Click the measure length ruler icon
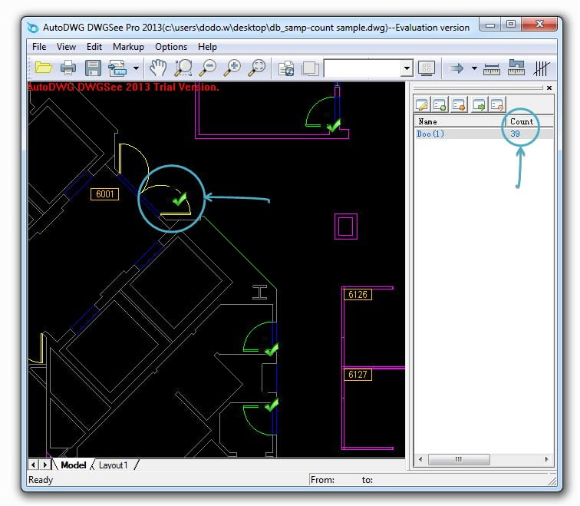This screenshot has height=506, width=580. [492, 68]
